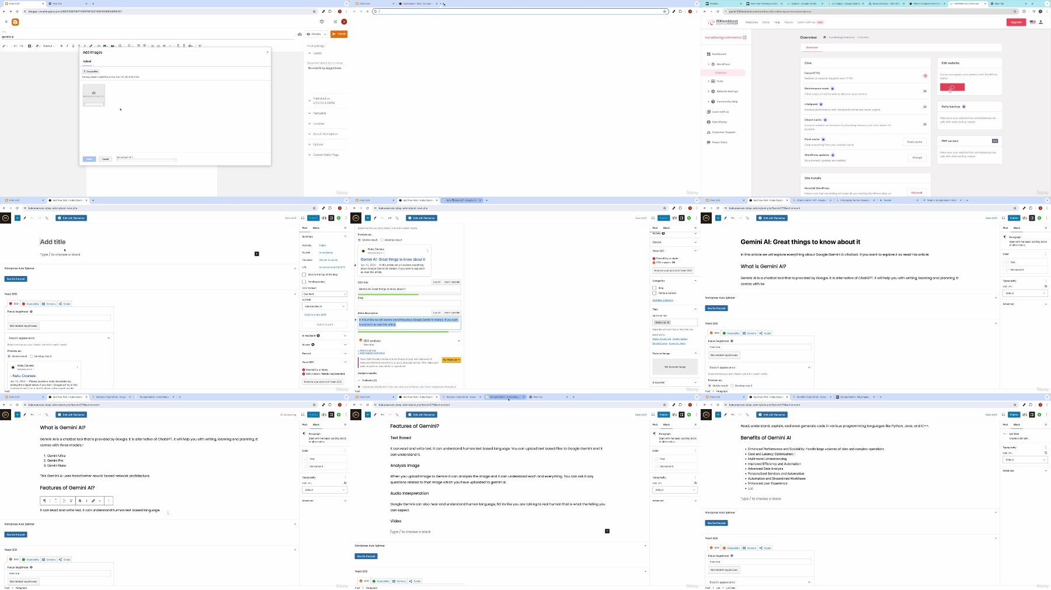Click the 'Flush cache' button

[914, 142]
